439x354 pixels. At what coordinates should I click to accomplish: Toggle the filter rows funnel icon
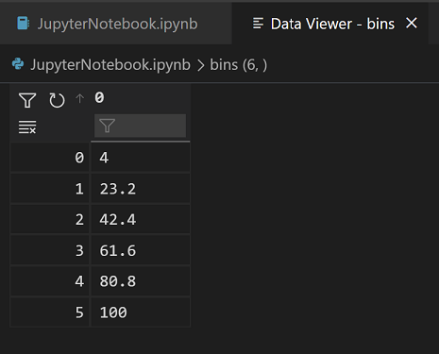click(27, 100)
